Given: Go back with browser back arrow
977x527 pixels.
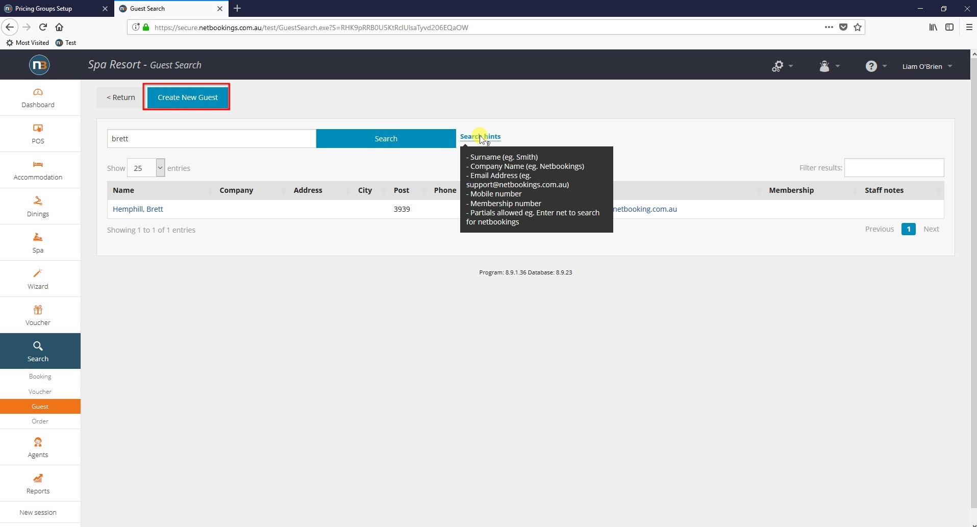Looking at the screenshot, I should point(10,27).
